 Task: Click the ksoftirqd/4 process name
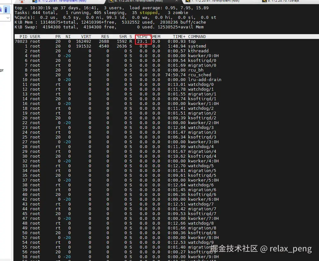[x=202, y=156]
